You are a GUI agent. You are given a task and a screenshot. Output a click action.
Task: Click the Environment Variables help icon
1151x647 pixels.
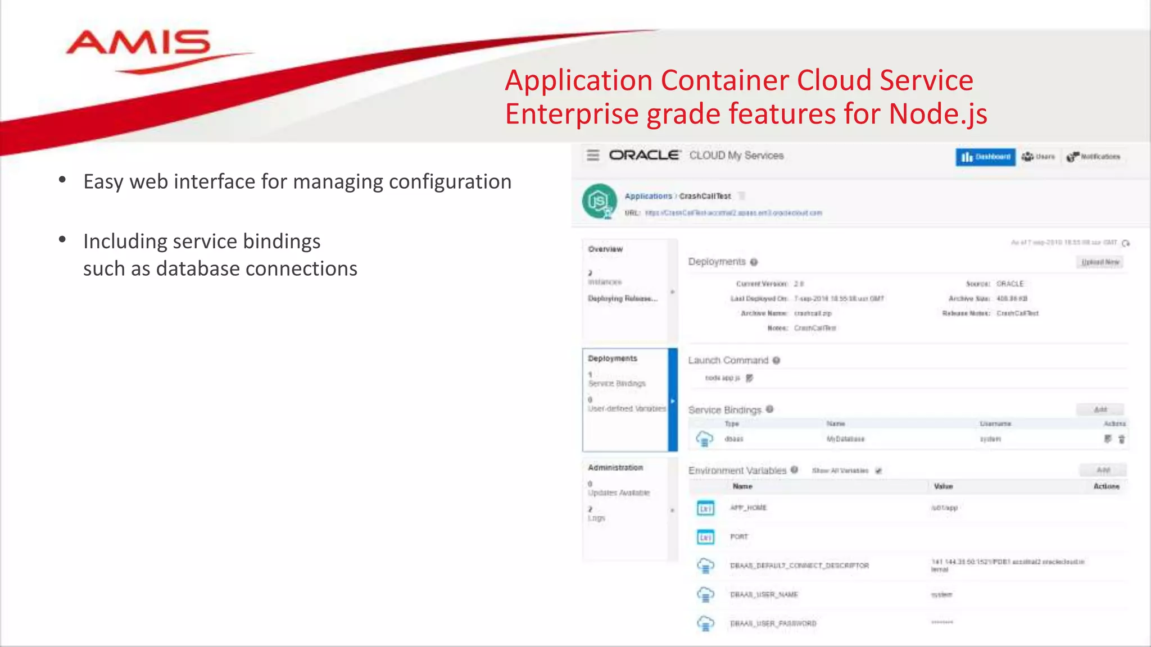(795, 470)
